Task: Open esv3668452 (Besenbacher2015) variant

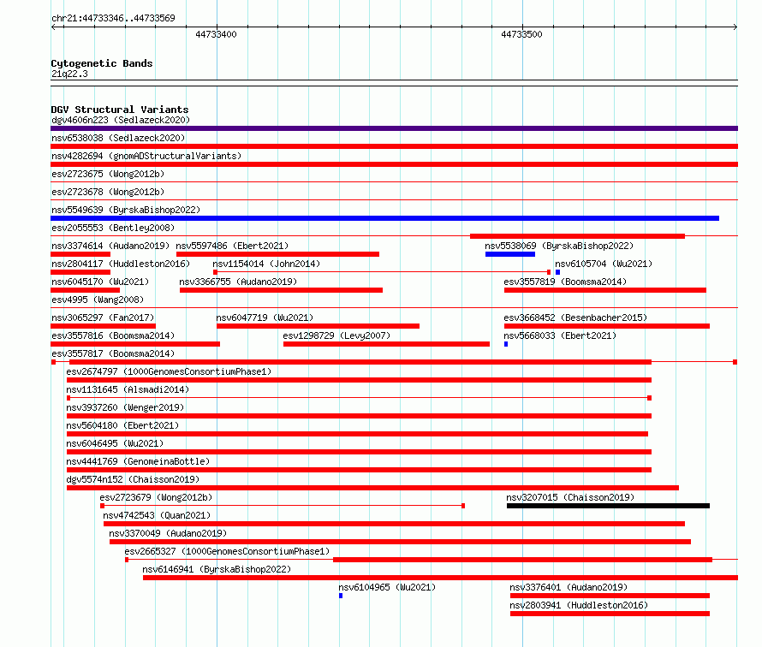Action: coord(575,318)
